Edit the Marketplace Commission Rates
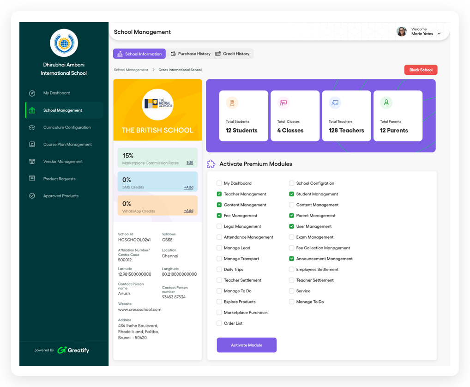The image size is (470, 387). pyautogui.click(x=190, y=163)
